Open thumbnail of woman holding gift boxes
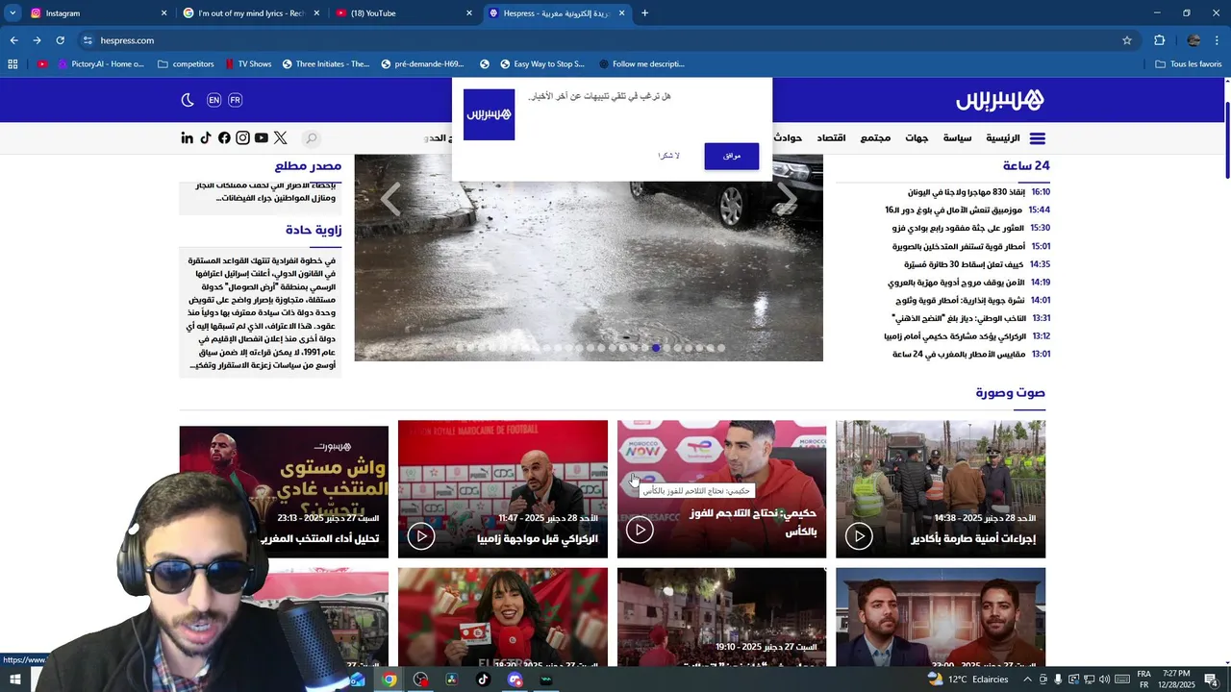This screenshot has width=1231, height=692. pos(503,617)
